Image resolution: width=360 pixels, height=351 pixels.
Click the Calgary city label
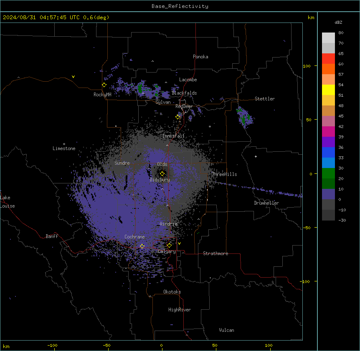click(167, 251)
